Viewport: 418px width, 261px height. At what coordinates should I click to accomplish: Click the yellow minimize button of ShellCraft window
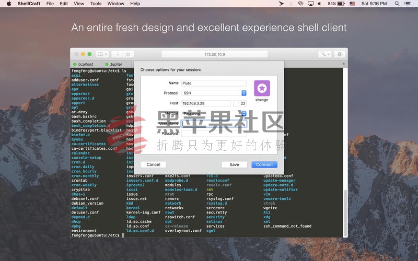pyautogui.click(x=83, y=54)
